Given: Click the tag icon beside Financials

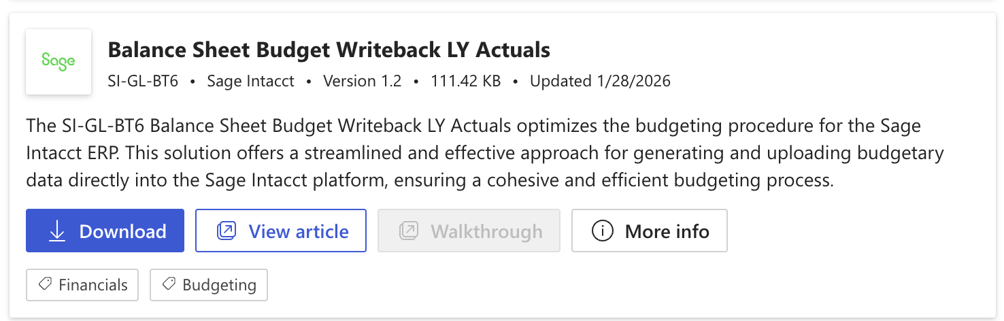Looking at the screenshot, I should pyautogui.click(x=45, y=285).
